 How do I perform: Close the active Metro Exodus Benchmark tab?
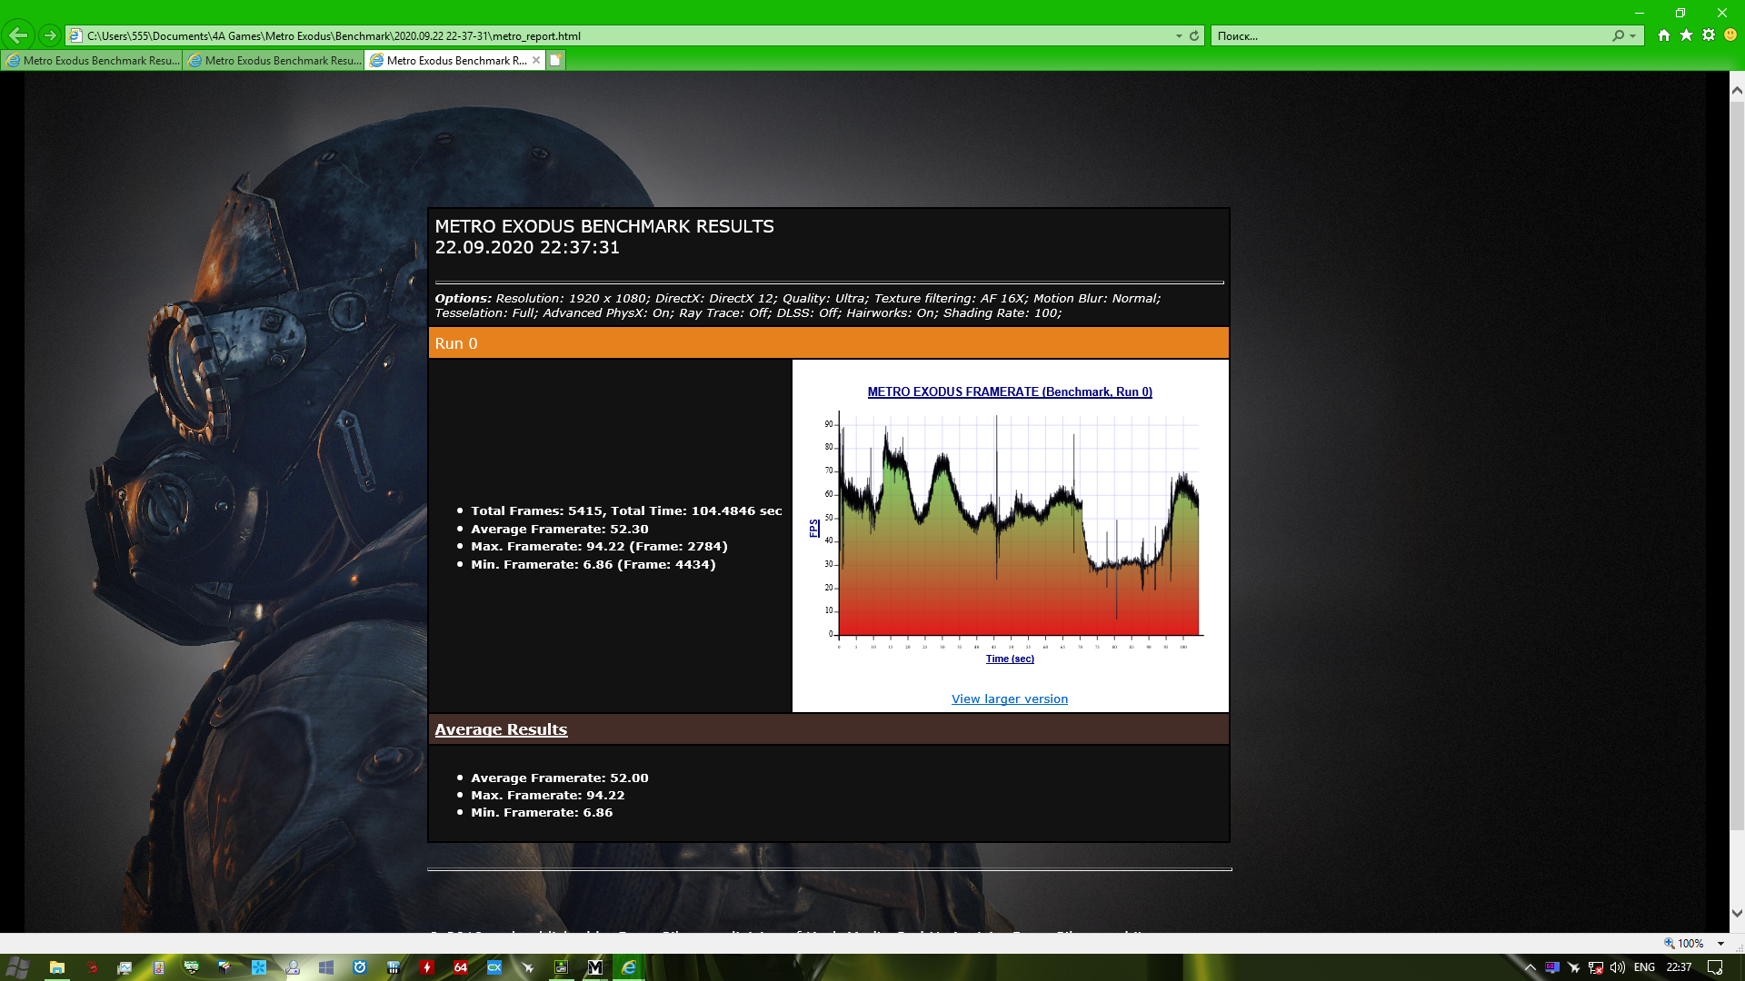coord(536,60)
